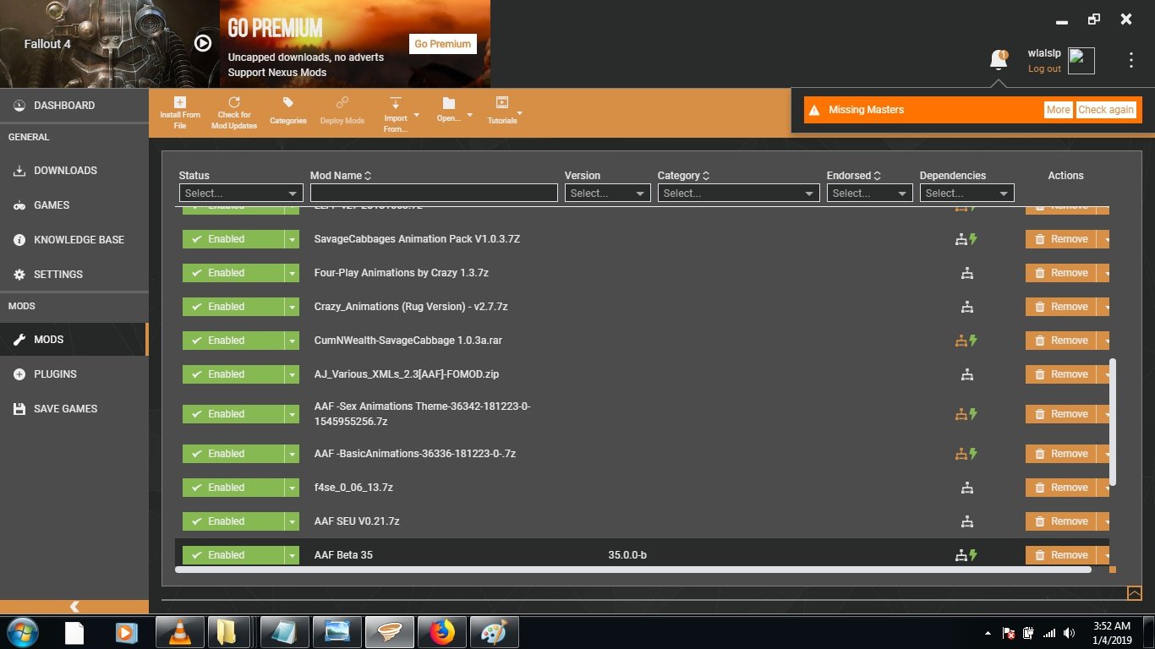Open Firefox from the taskbar
The width and height of the screenshot is (1155, 649).
tap(442, 632)
